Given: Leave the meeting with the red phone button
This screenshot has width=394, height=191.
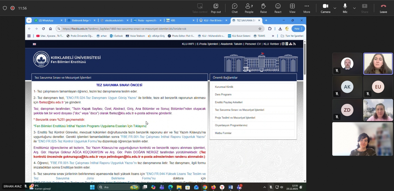Looking at the screenshot, I should click(383, 8).
